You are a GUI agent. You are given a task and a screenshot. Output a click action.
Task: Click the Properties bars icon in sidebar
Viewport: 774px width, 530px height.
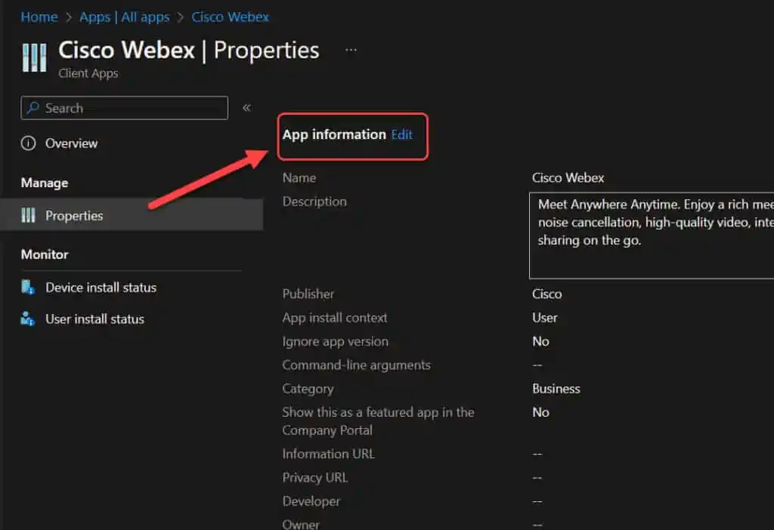pos(29,215)
